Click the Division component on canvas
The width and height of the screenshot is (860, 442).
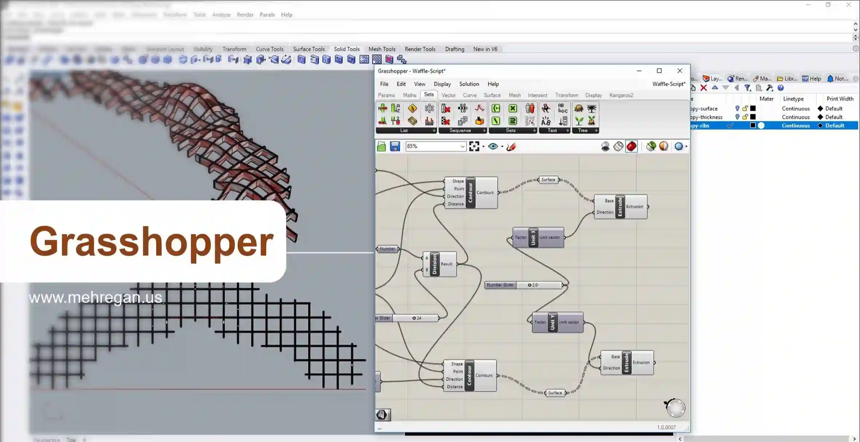point(439,264)
